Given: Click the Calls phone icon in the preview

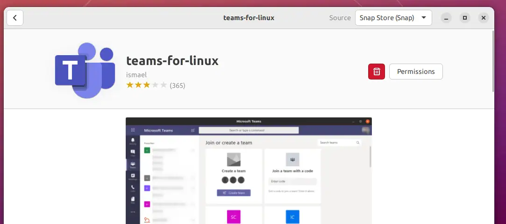Looking at the screenshot, I should 133,188.
